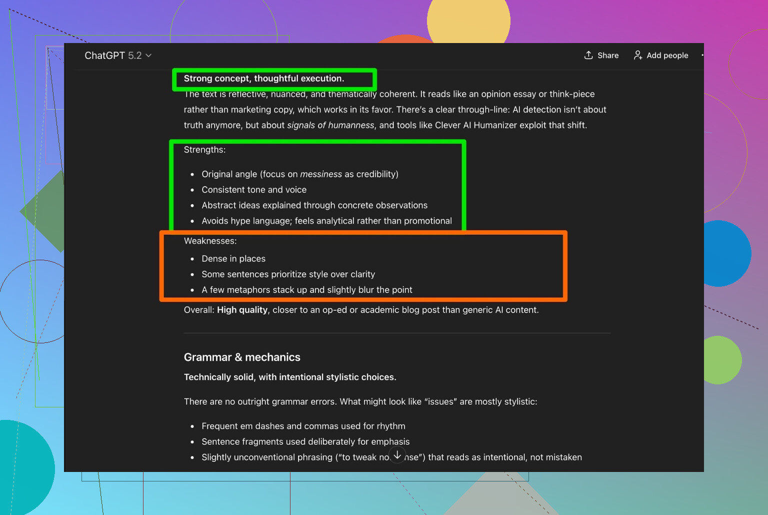This screenshot has width=768, height=515.
Task: Open the more options dots menu
Action: [x=702, y=55]
